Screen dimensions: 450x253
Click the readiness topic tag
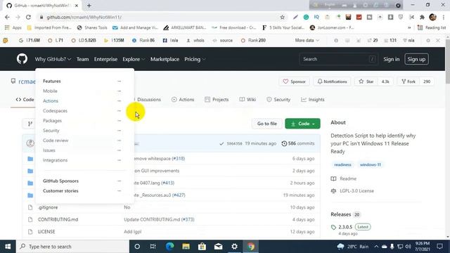click(342, 164)
